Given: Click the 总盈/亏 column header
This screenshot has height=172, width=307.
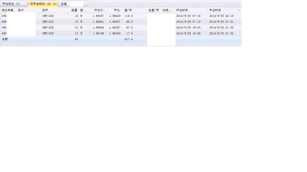Looking at the screenshot, I should pos(154,10).
